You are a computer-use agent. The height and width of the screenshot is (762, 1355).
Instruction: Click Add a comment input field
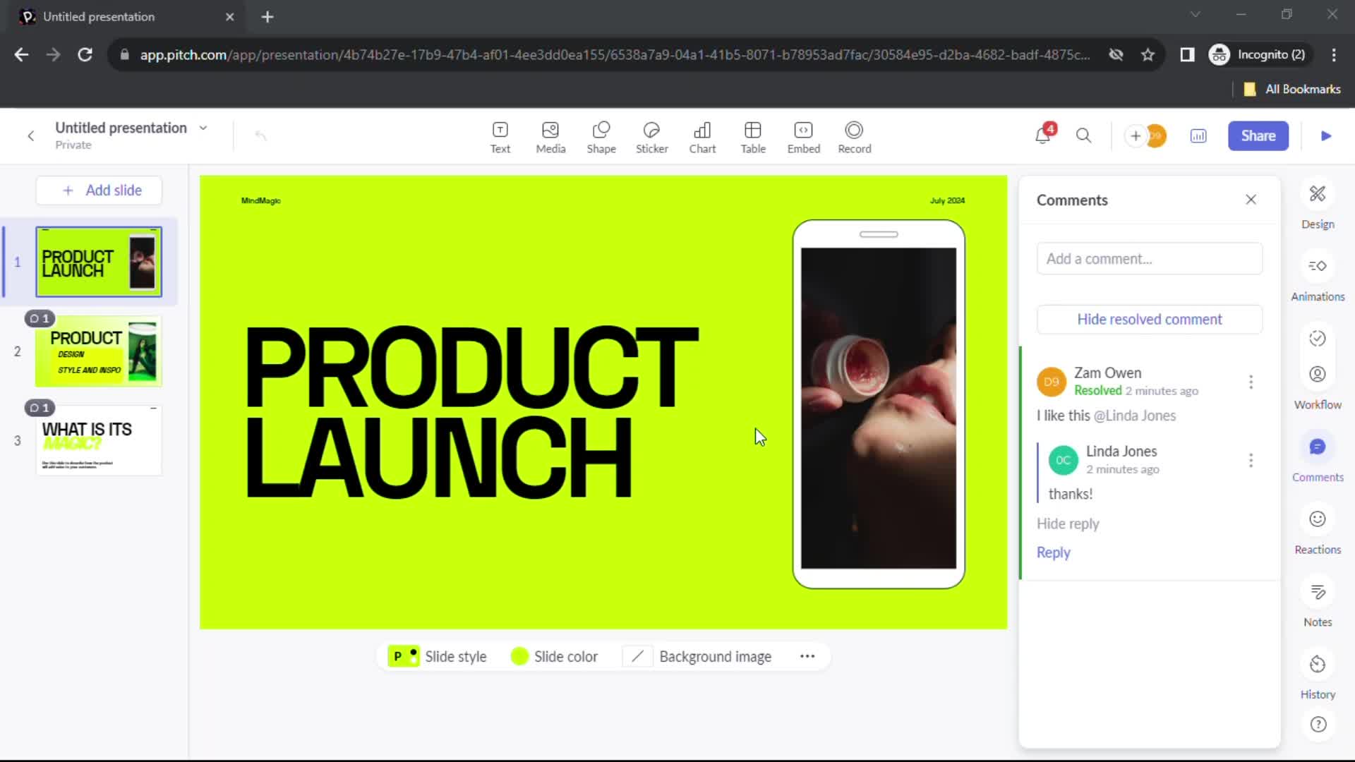pyautogui.click(x=1148, y=258)
